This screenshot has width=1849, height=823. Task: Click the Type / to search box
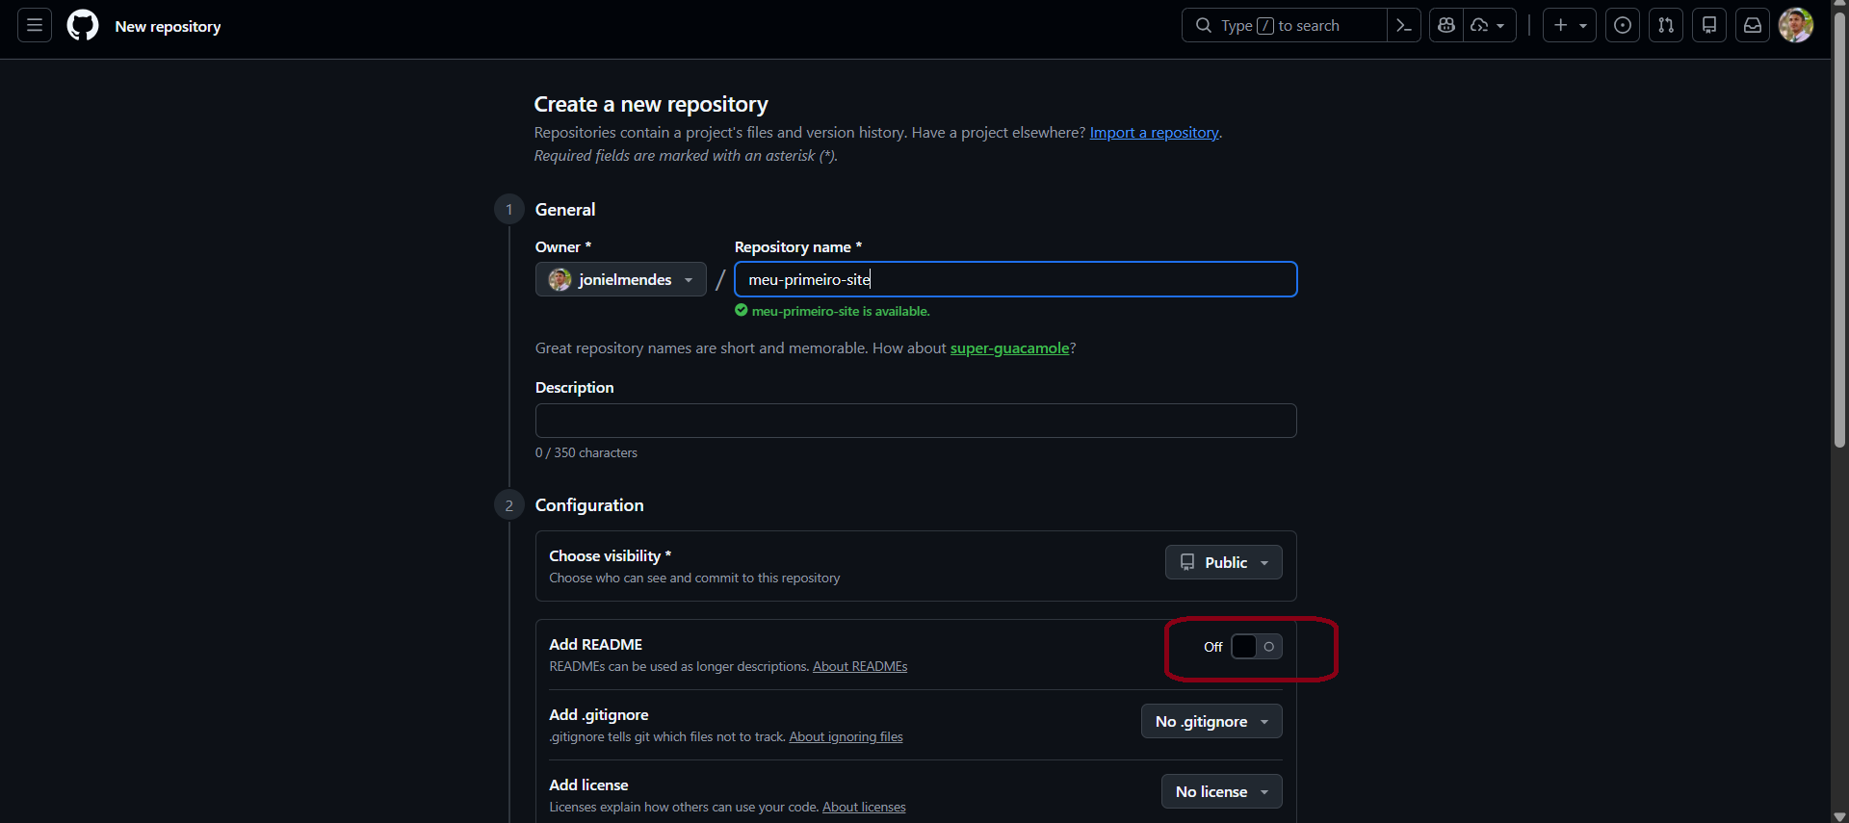[1284, 26]
